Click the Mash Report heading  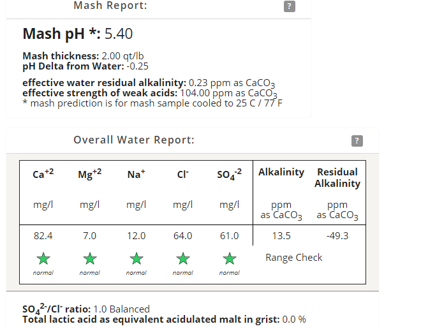tap(110, 6)
